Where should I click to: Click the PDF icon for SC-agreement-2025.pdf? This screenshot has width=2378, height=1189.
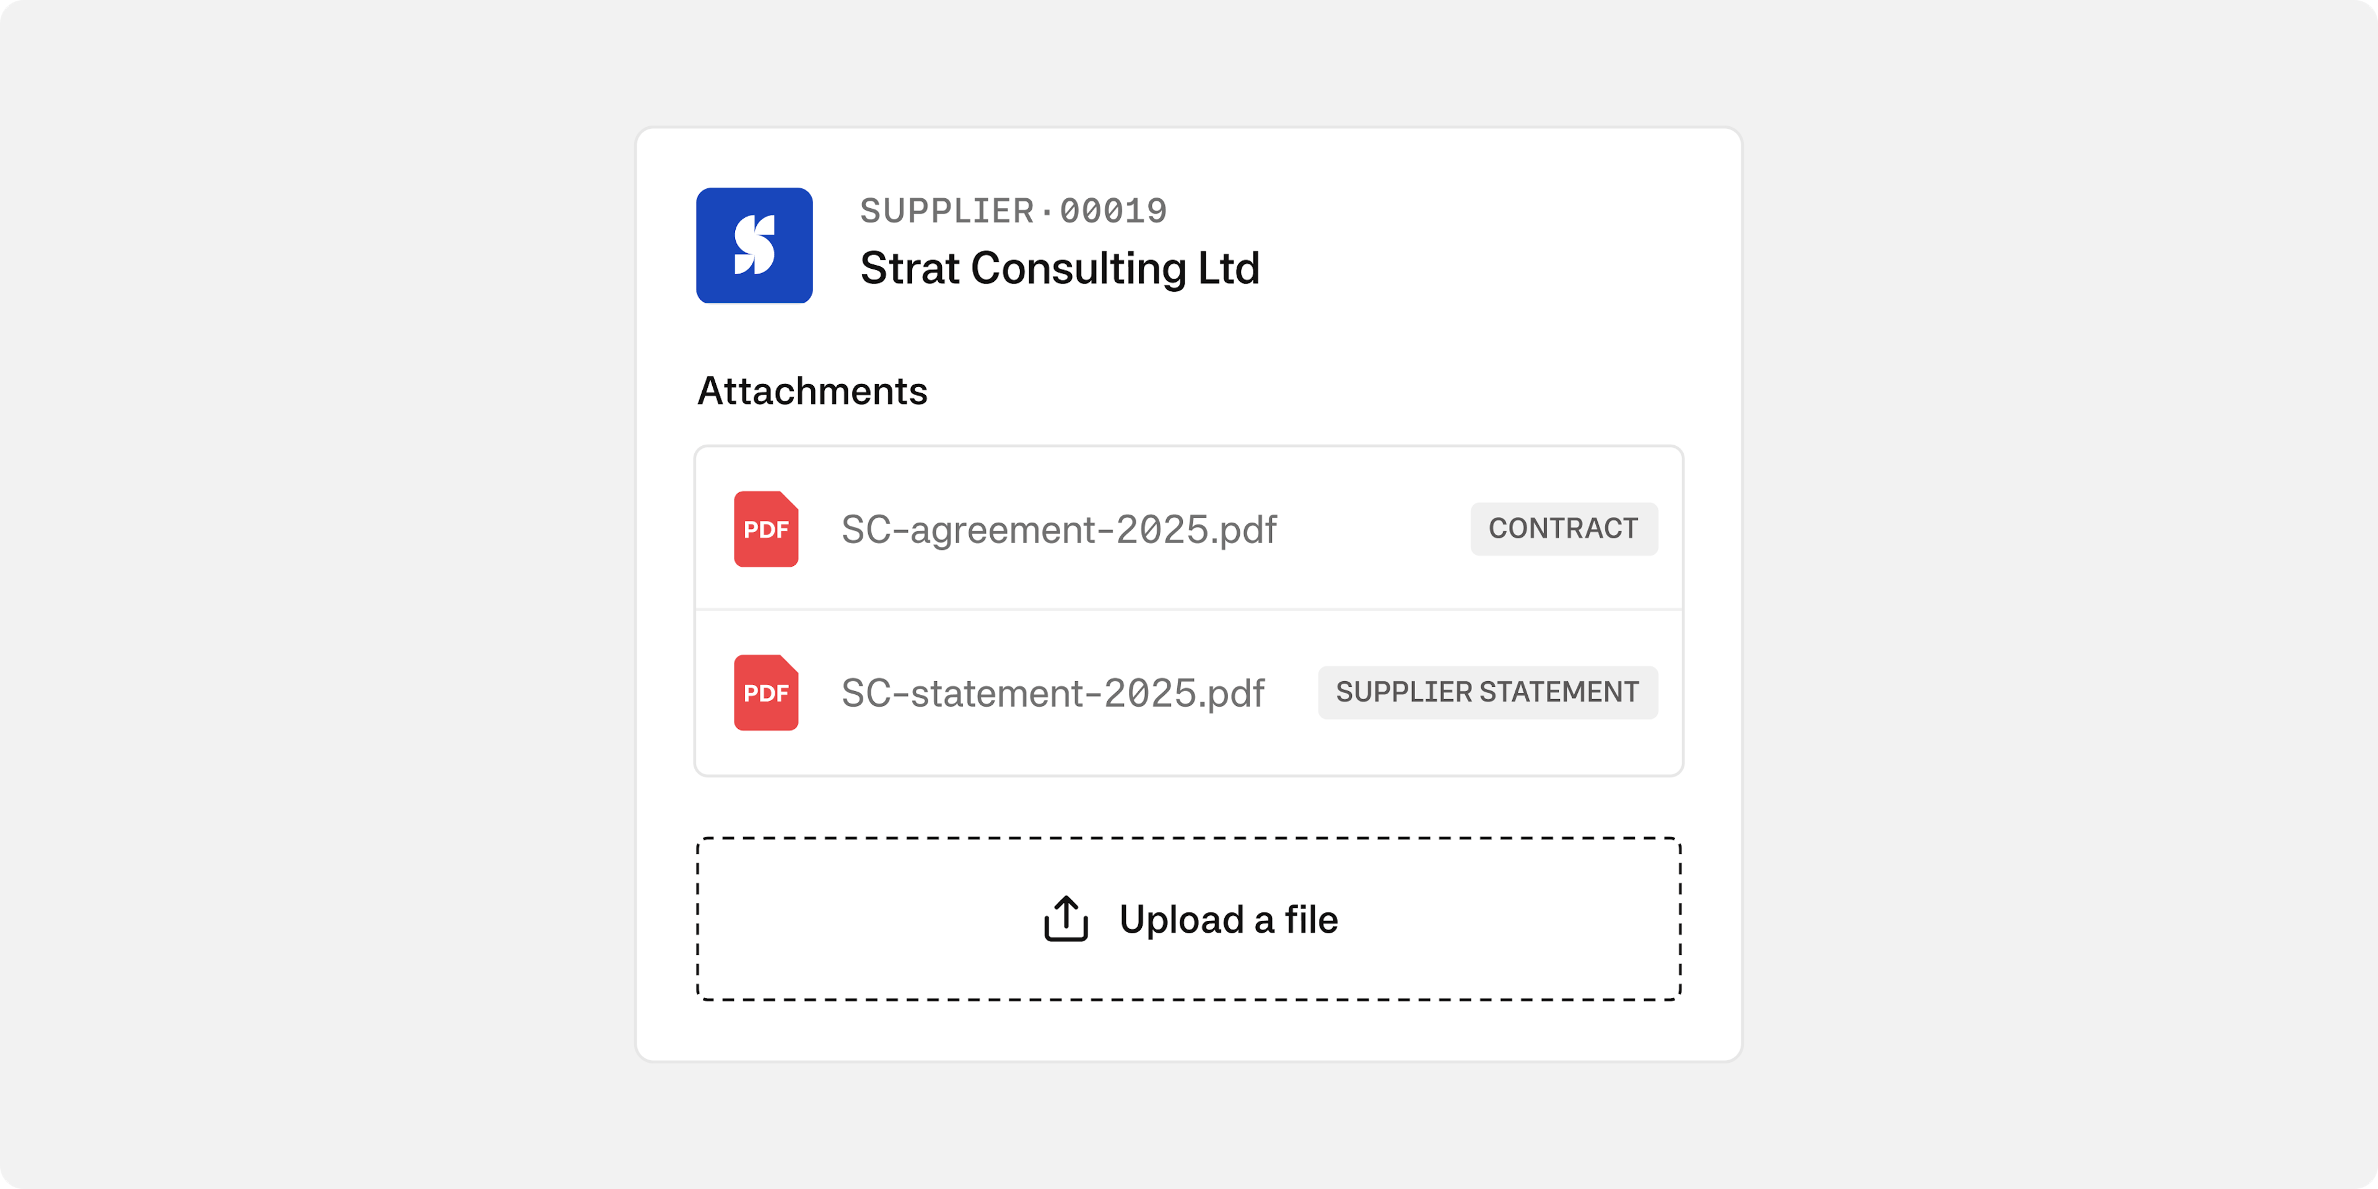(766, 529)
